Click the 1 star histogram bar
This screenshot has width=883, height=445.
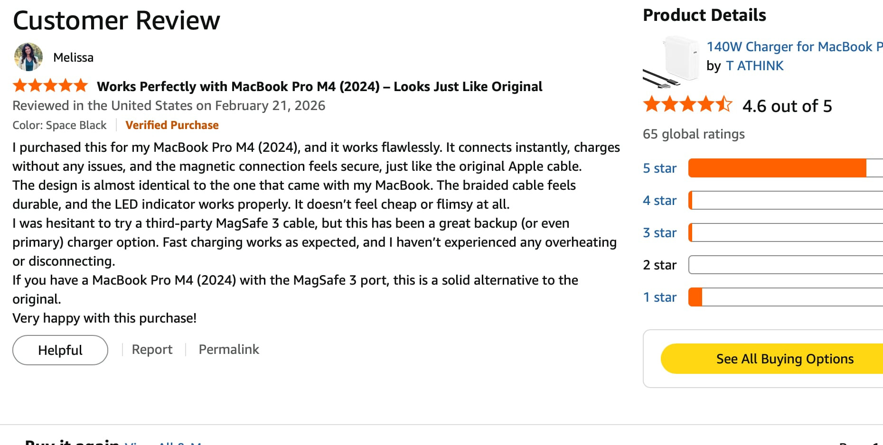coord(783,297)
